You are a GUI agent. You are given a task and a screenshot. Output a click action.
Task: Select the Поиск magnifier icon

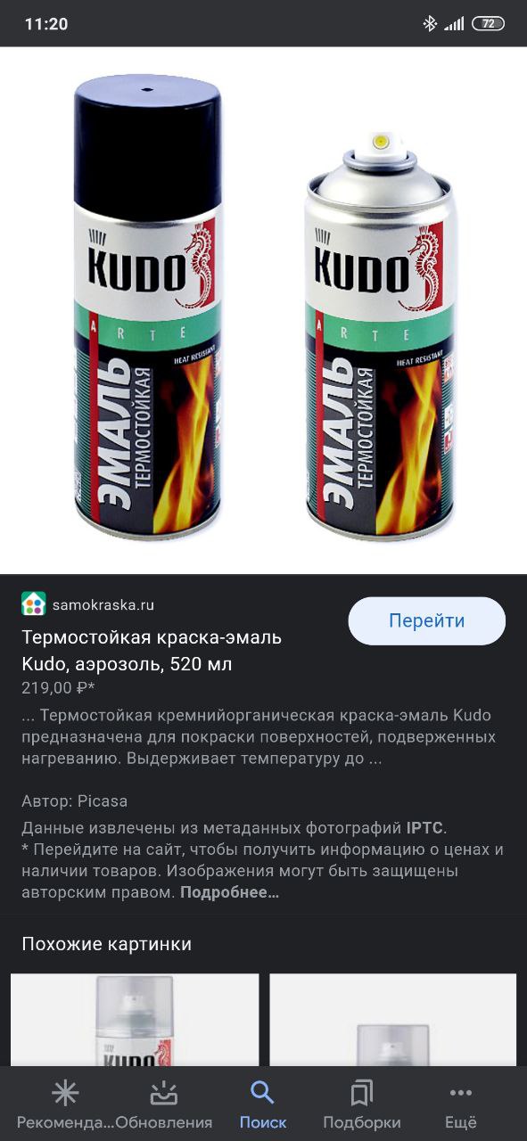click(263, 1092)
